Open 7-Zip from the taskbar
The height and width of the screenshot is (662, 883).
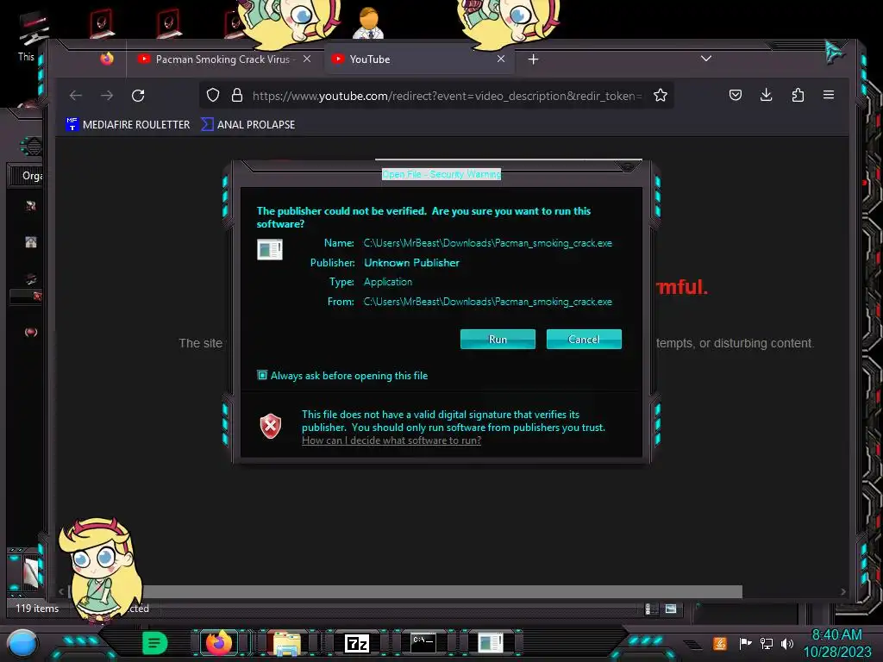[356, 643]
